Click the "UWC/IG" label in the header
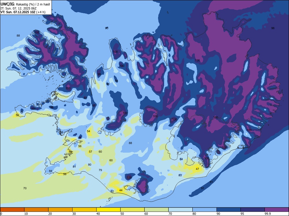289x216 pixels. [7, 4]
